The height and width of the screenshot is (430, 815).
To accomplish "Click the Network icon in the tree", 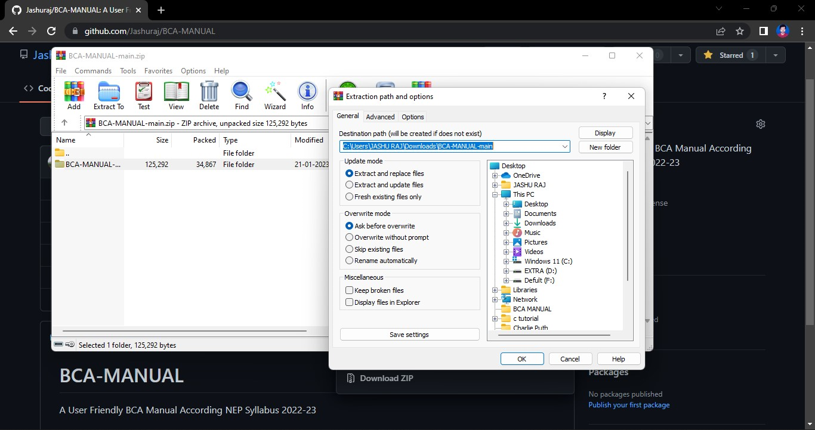I will 506,299.
